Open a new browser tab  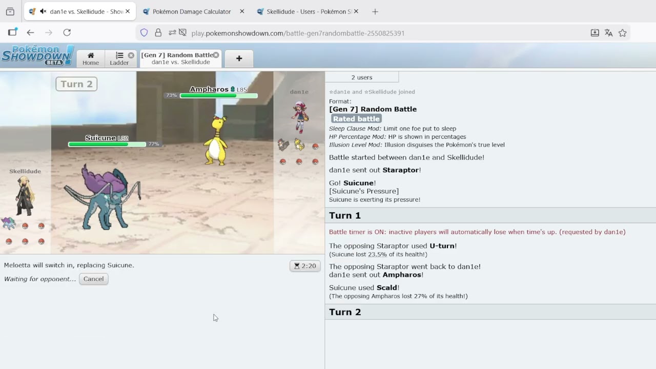tap(375, 11)
